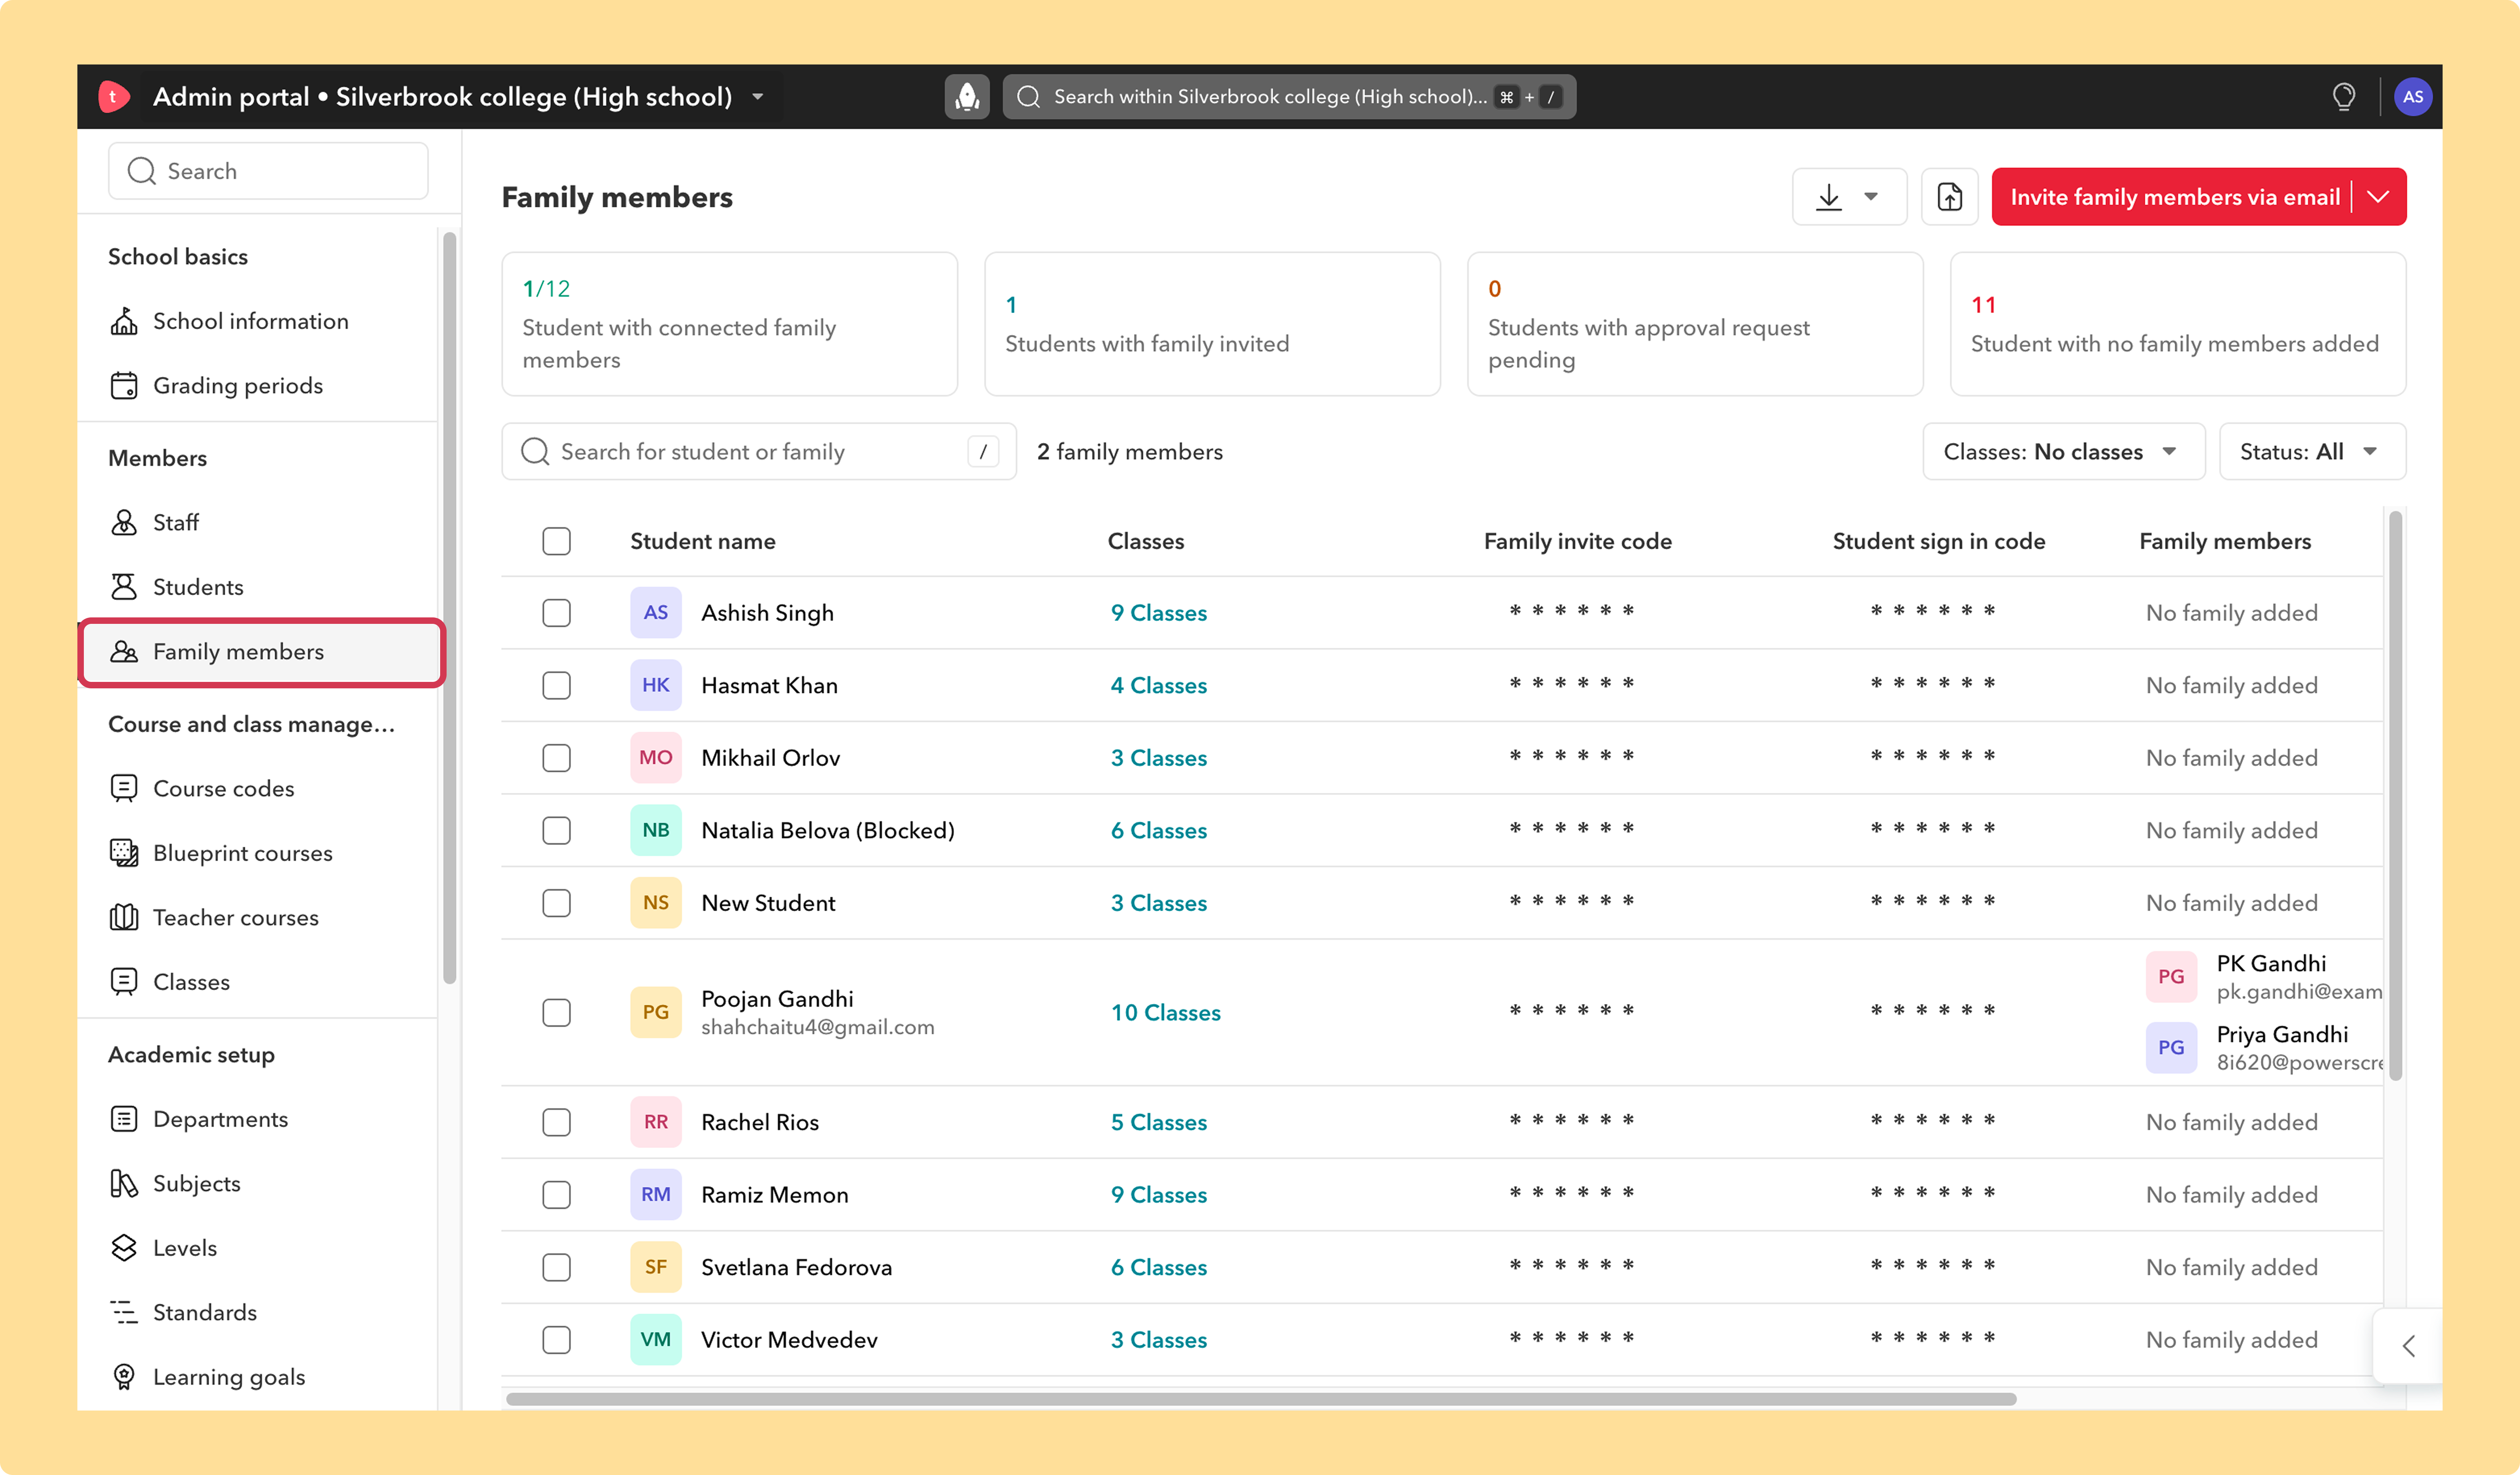
Task: Focus the Search for student or family field
Action: [758, 452]
